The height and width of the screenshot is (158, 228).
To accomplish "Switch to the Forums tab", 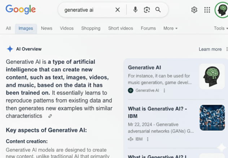I will (x=148, y=28).
